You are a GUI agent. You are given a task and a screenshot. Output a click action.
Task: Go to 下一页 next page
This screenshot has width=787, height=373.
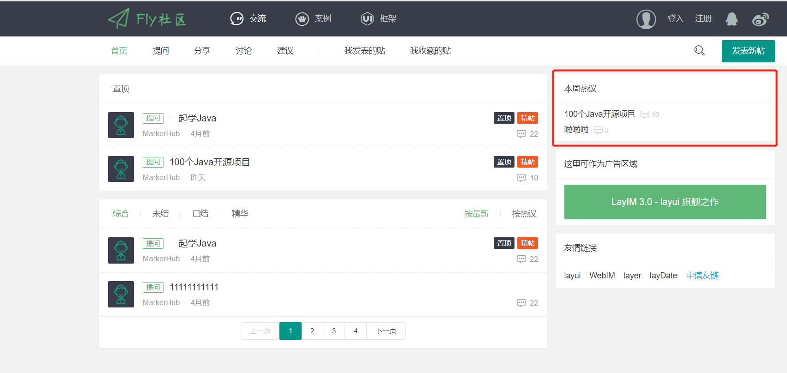[x=386, y=331]
